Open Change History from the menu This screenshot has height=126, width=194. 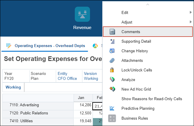(x=148, y=51)
